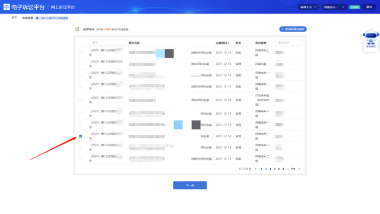Go to previous page with left arrow

[x=256, y=169]
